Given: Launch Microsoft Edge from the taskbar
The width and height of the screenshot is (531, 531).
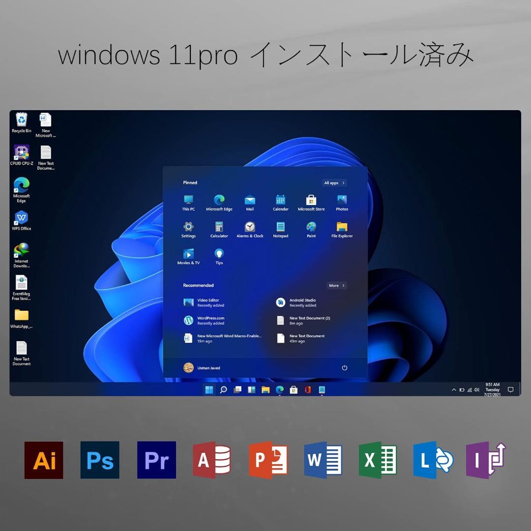Looking at the screenshot, I should pos(280,389).
